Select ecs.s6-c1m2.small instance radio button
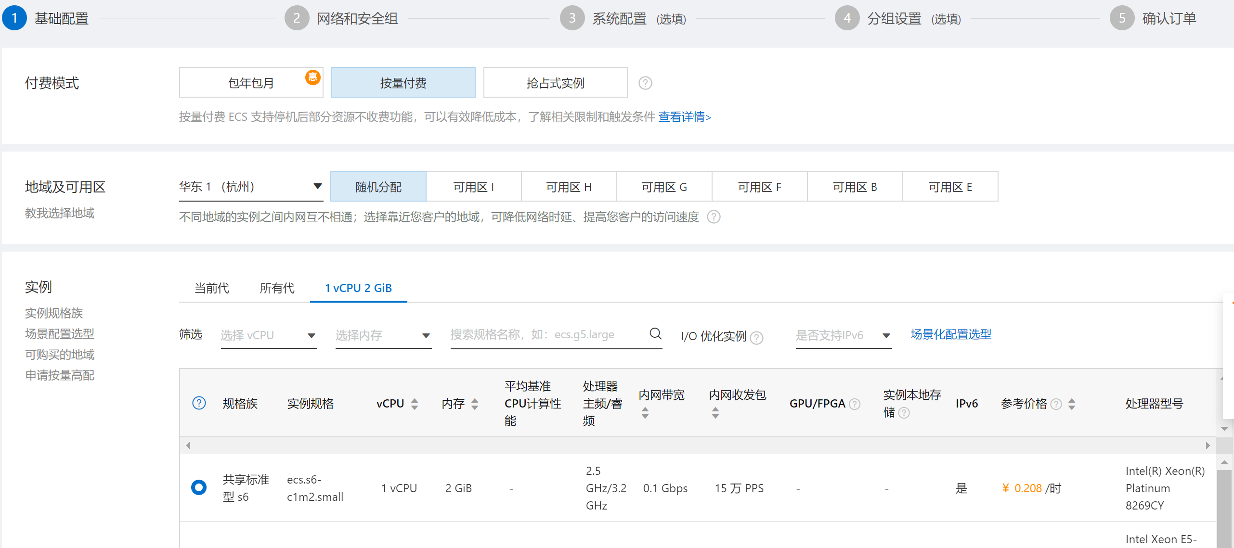Screen dimensions: 1234x548 [x=199, y=487]
